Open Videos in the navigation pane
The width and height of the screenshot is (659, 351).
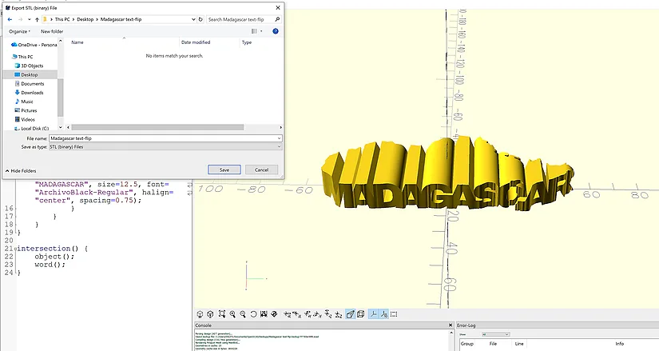pos(25,119)
